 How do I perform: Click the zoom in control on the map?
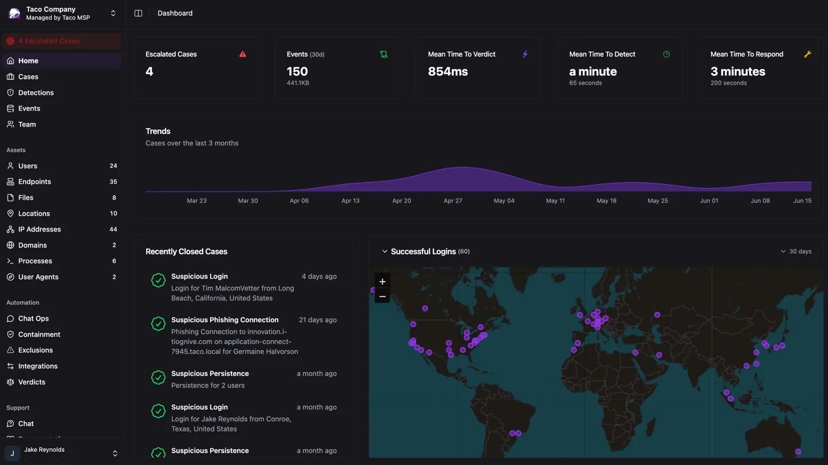(x=382, y=281)
